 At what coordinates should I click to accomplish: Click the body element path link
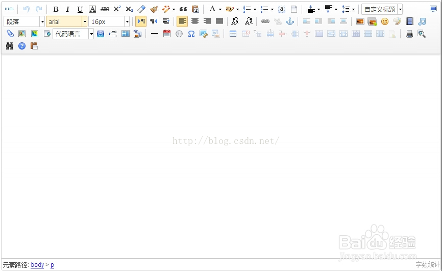point(37,265)
